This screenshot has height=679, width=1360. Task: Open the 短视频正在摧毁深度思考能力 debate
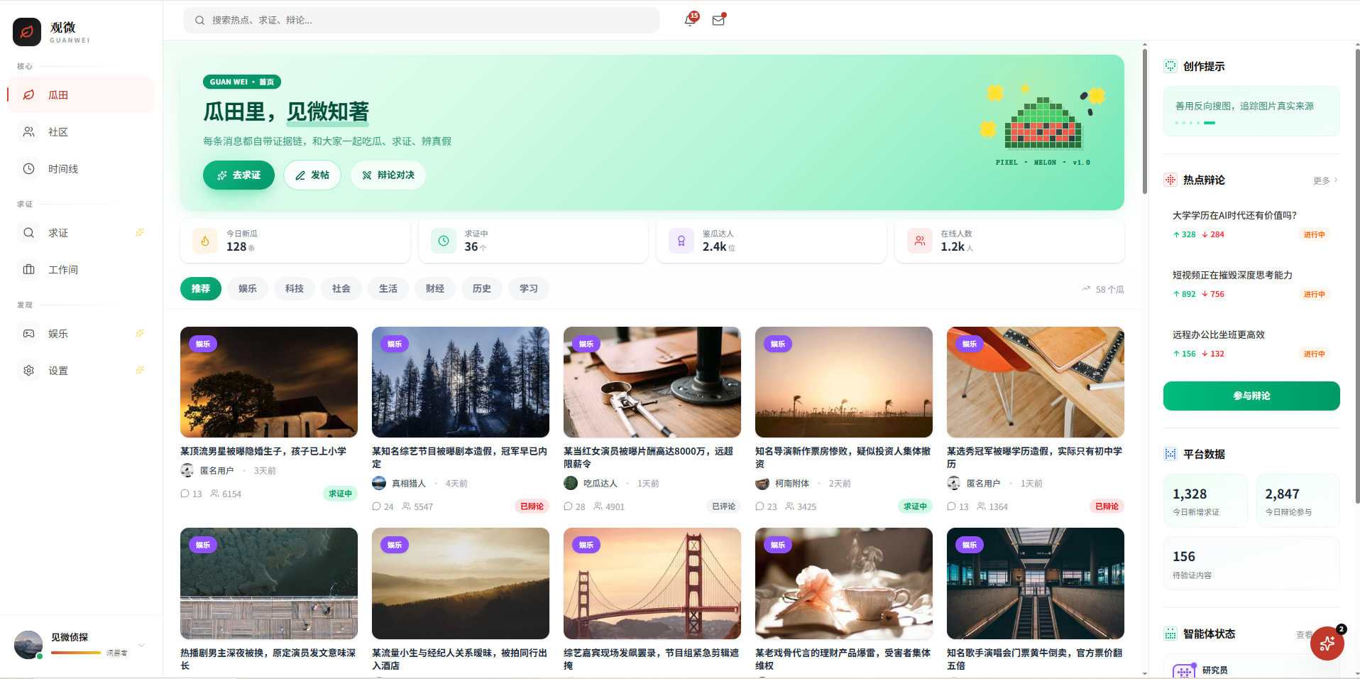1232,275
